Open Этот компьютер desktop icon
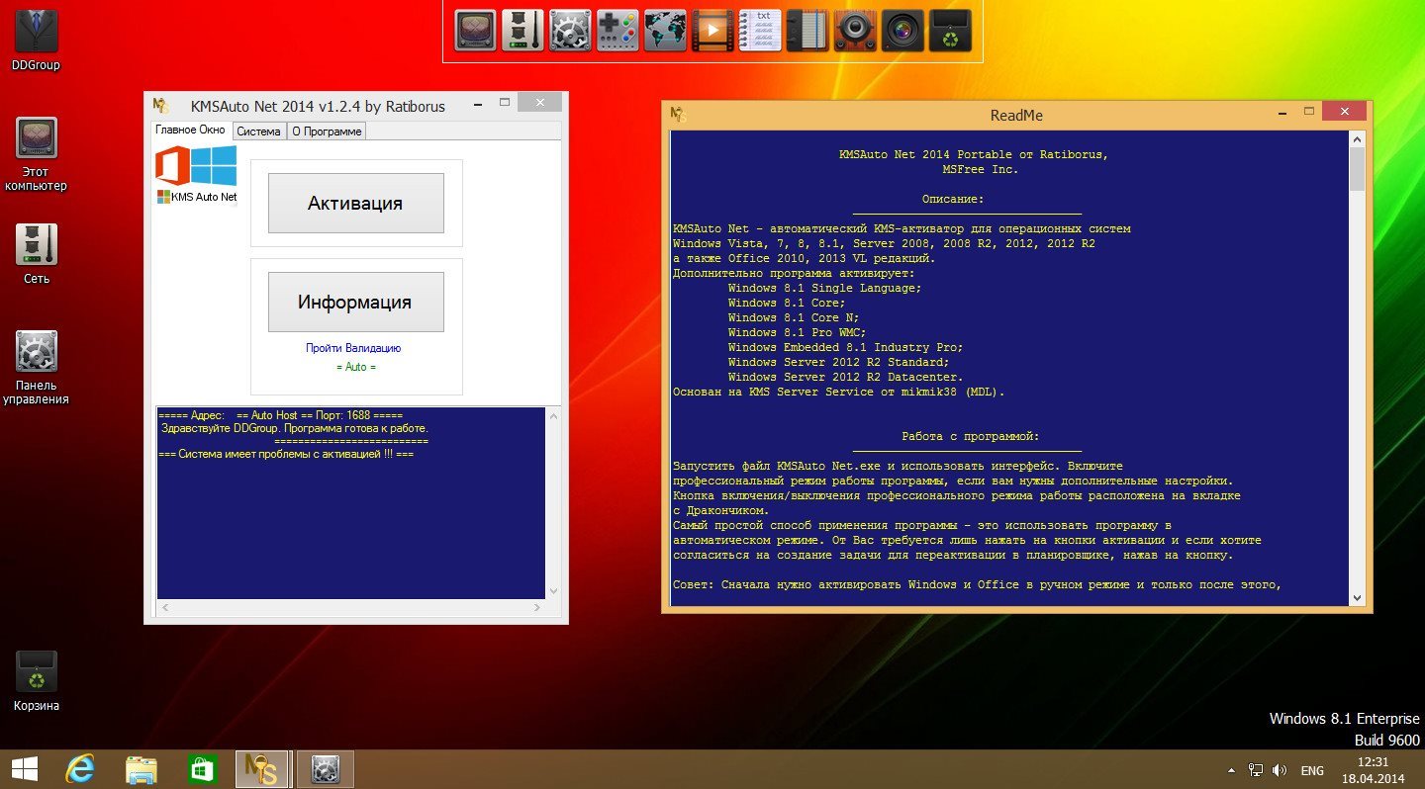This screenshot has width=1425, height=789. pos(36,139)
